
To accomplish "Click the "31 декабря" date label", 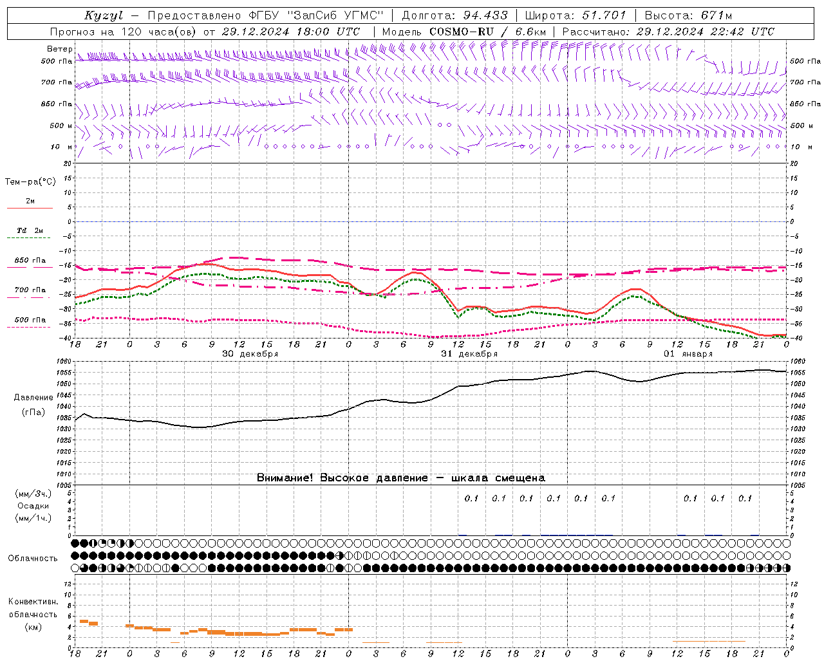I will 469,353.
